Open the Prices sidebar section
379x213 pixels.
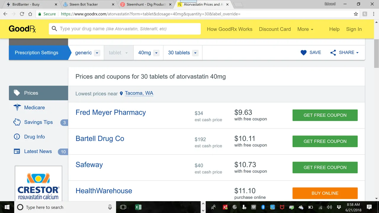pos(38,93)
